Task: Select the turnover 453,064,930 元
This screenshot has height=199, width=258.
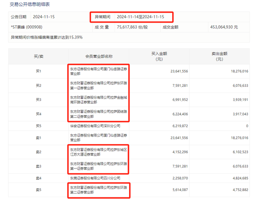Action: (224, 27)
